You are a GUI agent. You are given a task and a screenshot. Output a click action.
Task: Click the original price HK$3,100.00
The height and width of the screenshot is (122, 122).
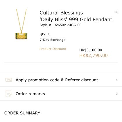click(91, 50)
